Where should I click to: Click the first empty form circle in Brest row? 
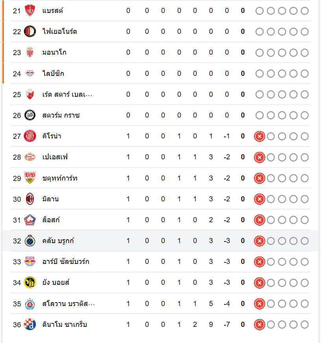[259, 11]
